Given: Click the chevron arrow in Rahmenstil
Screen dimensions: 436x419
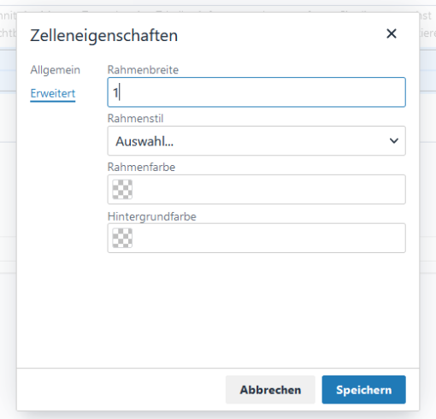Looking at the screenshot, I should pos(394,141).
